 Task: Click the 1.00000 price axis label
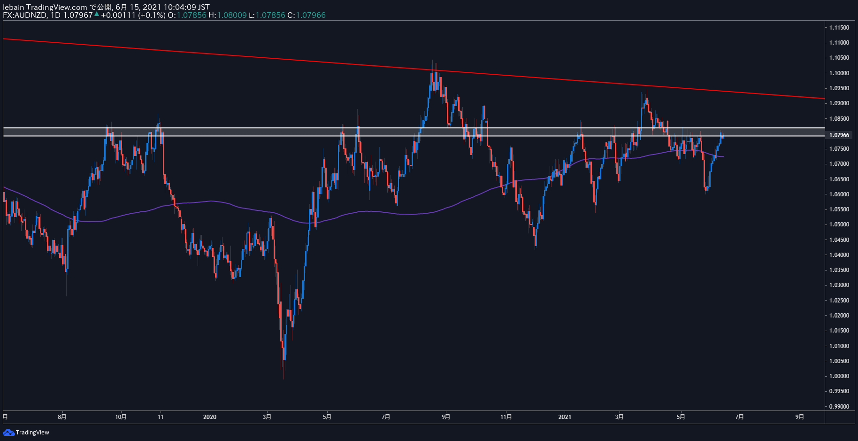[x=839, y=376]
